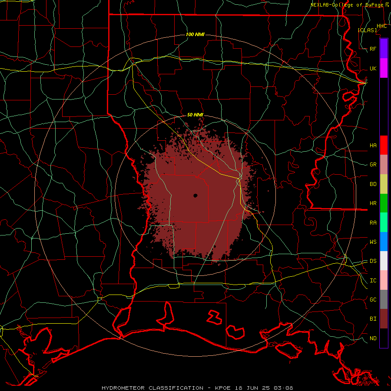
Task: Click the BI legend label
Action: [x=373, y=319]
